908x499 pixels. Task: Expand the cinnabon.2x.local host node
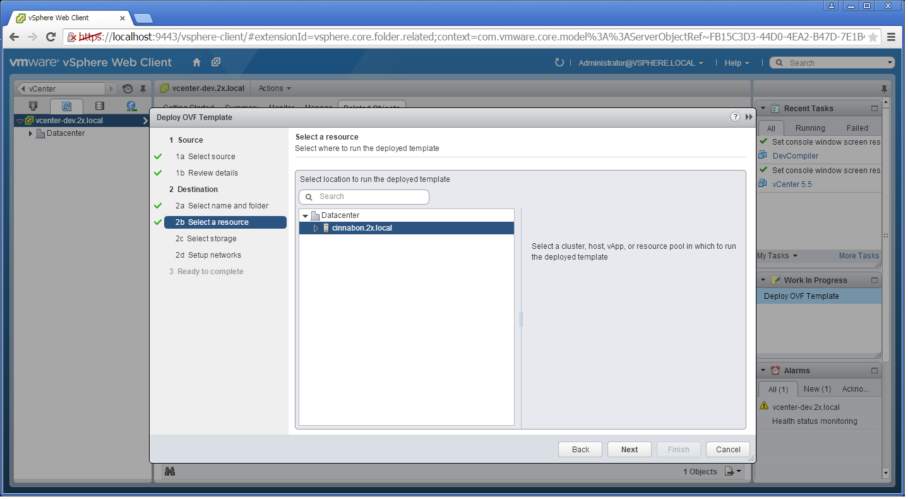pos(316,228)
